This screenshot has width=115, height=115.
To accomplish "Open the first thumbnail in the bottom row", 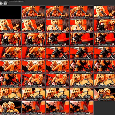I will [11, 108].
